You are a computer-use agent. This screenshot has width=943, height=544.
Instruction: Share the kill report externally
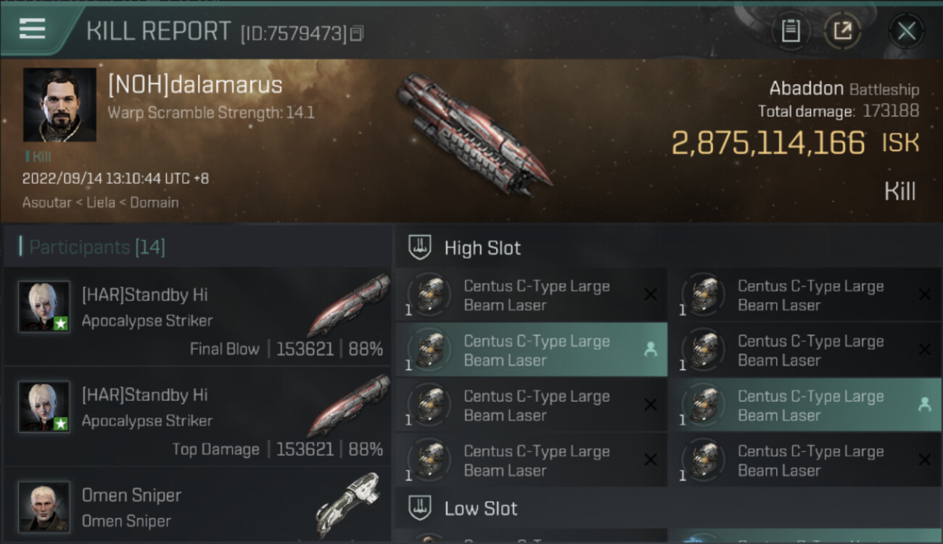(x=842, y=31)
